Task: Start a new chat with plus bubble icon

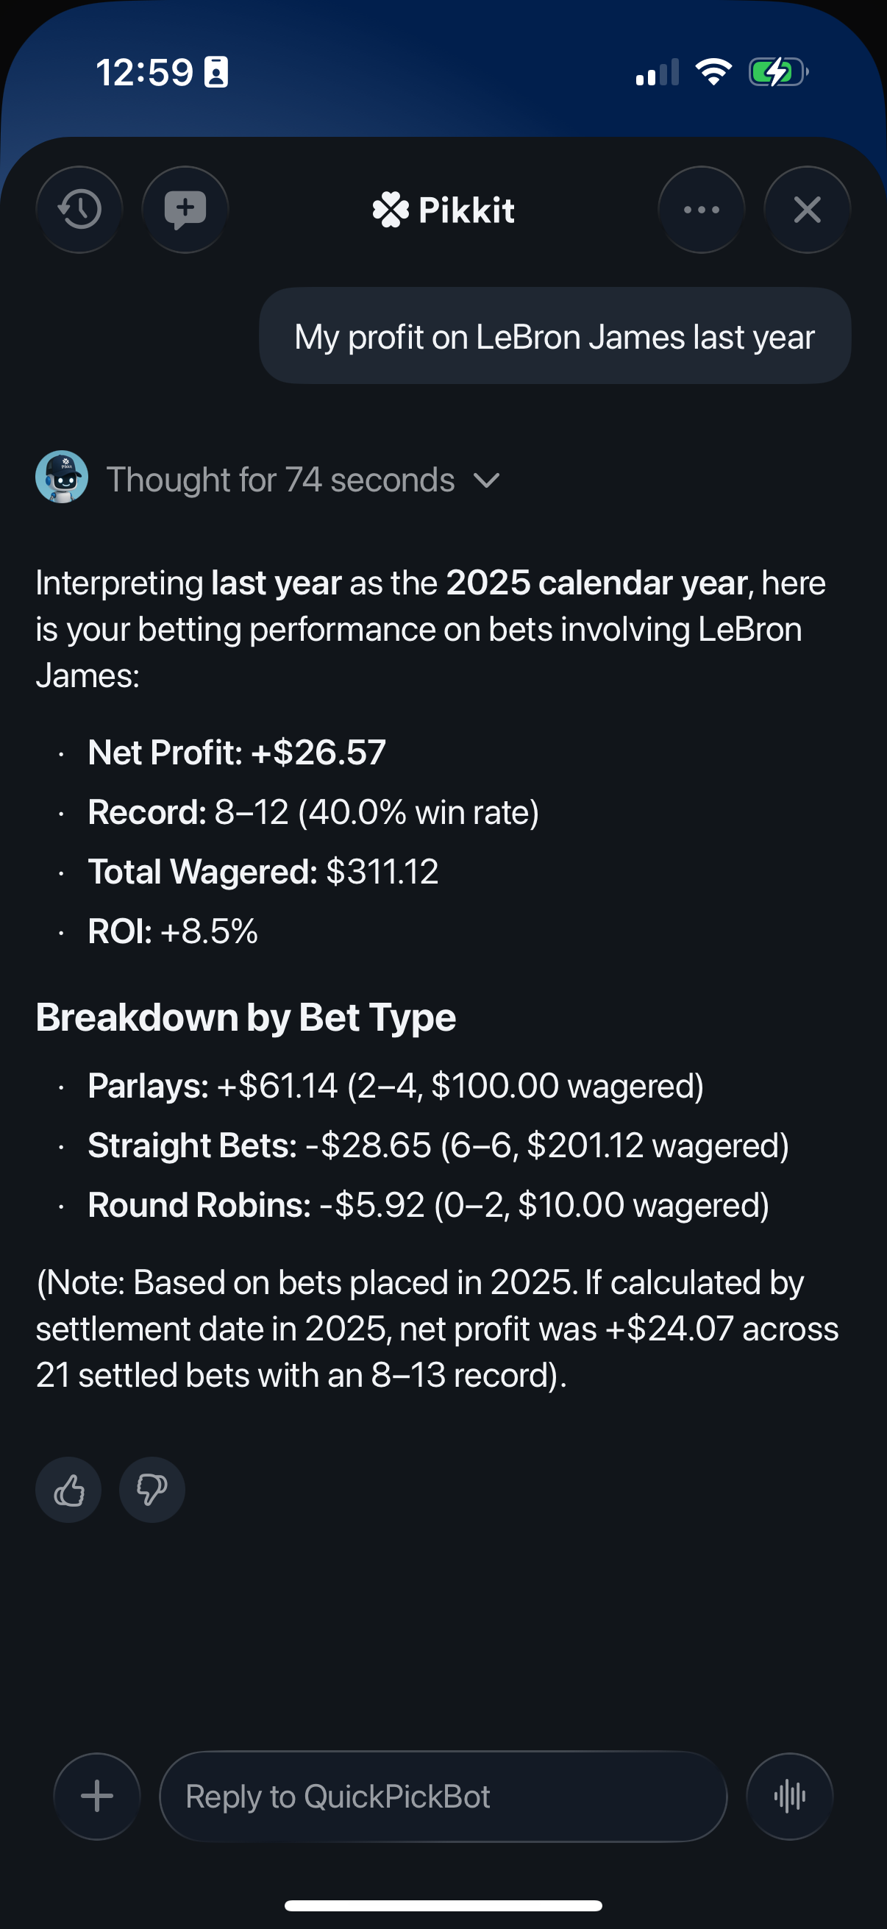Action: pos(185,210)
